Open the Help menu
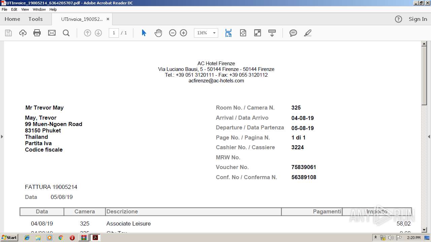Image resolution: width=431 pixels, height=242 pixels. pos(53,9)
